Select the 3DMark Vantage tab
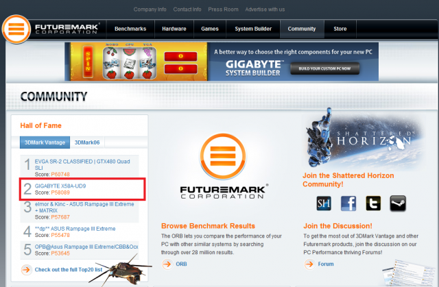Screen dimensions: 439x287 [x=45, y=142]
